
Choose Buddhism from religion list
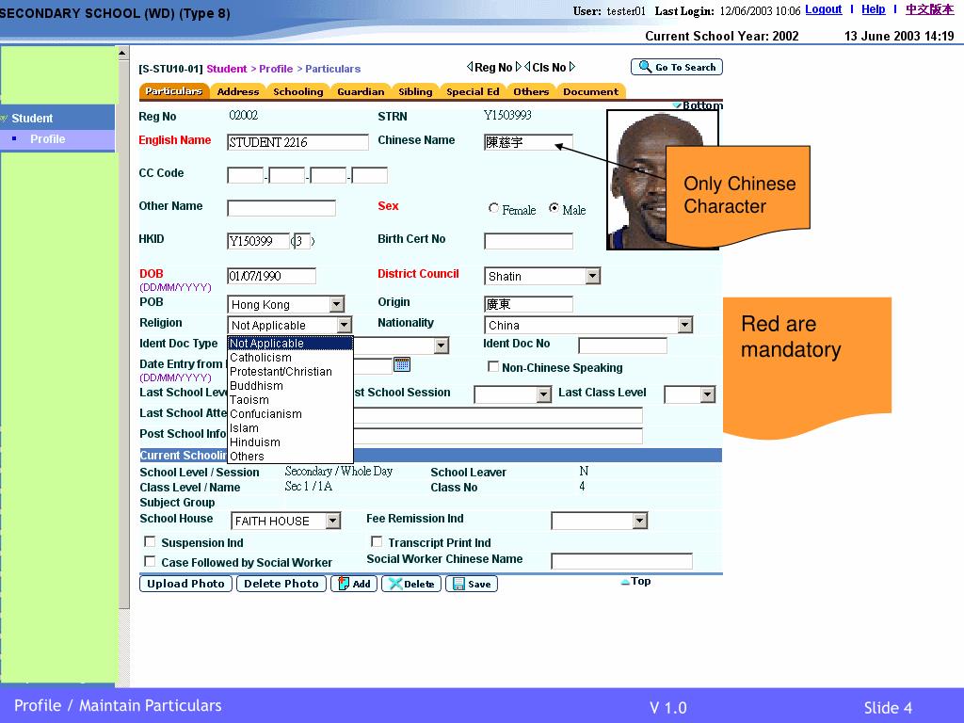tap(290, 385)
